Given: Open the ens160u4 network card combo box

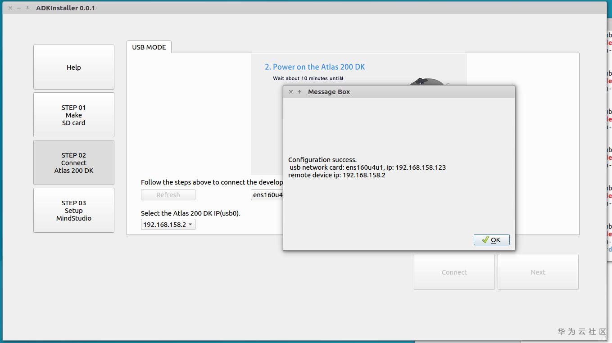Looking at the screenshot, I should (267, 195).
